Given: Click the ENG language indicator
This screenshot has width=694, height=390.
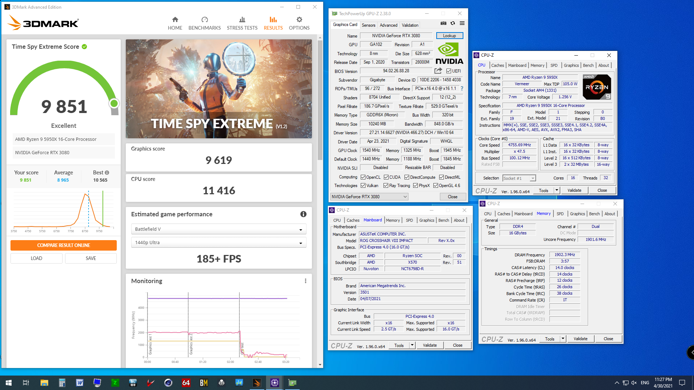Looking at the screenshot, I should [645, 383].
